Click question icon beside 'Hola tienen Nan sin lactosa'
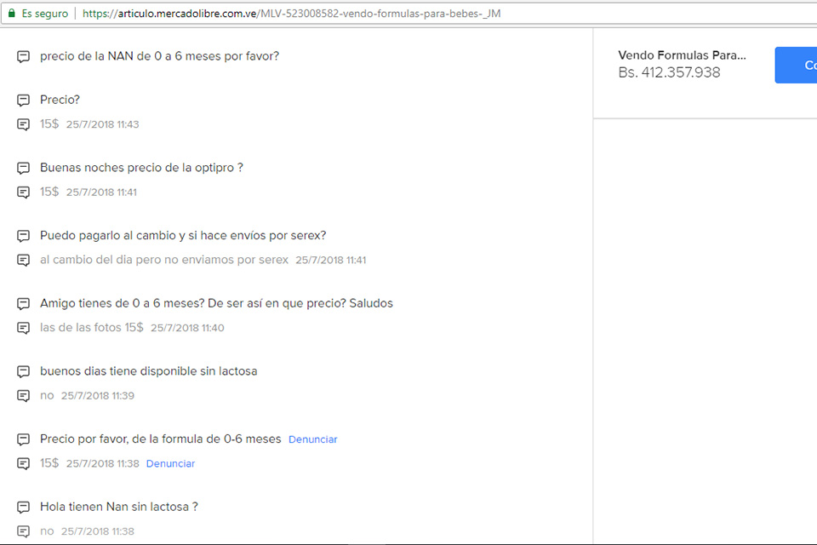The width and height of the screenshot is (817, 545). point(24,508)
